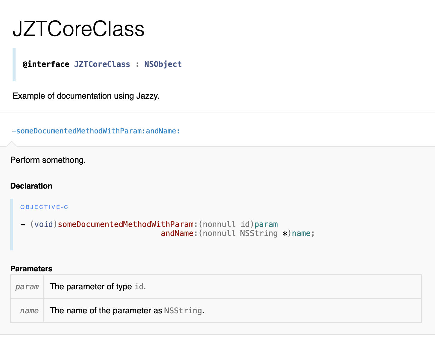Viewport: 435px width, 337px height.
Task: Click the OBJECTIVE-C language label
Action: click(44, 207)
